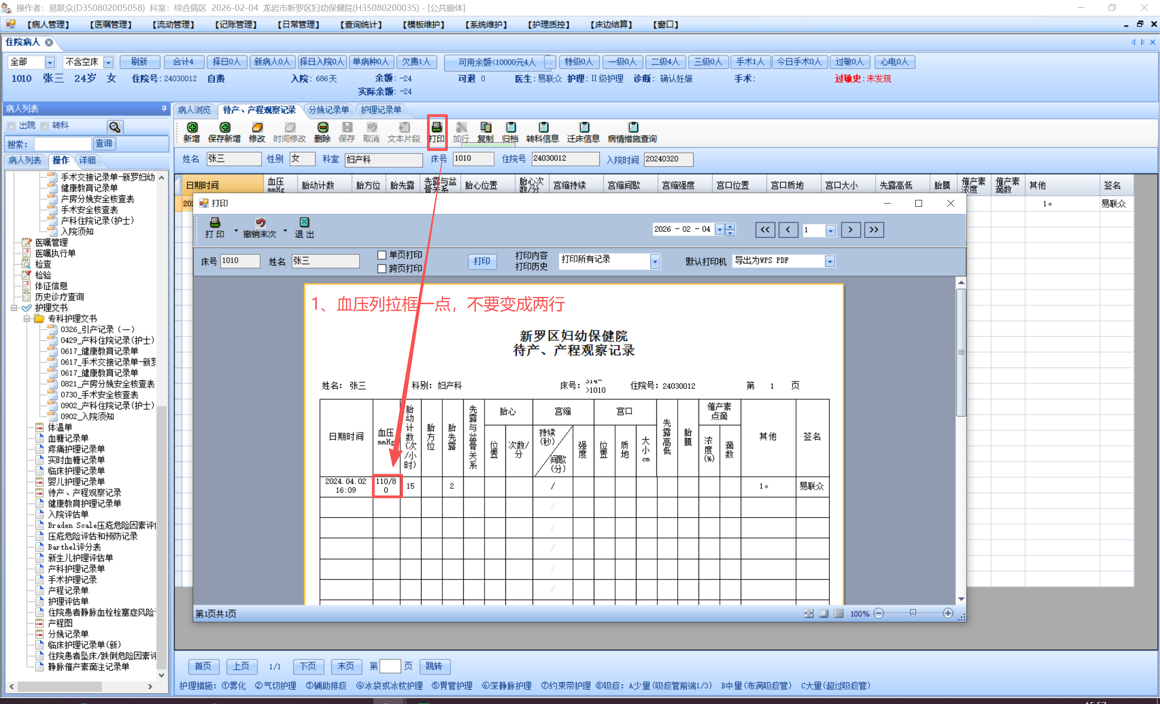Screen dimensions: 1160x704
Task: Click the 保存新增 toolbar icon
Action: tap(224, 128)
